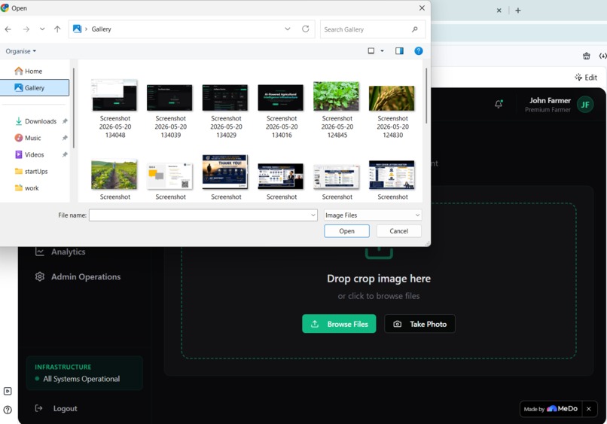Toggle the preview pane
607x424 pixels.
point(399,51)
